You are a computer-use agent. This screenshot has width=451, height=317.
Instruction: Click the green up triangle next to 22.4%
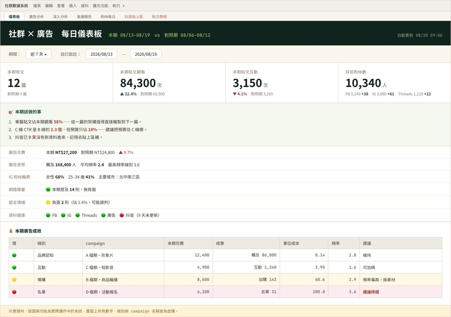coord(122,94)
